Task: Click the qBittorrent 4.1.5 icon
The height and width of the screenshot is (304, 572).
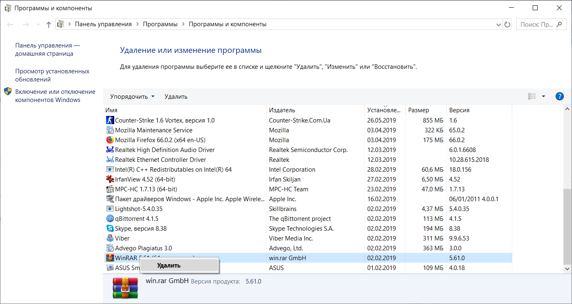Action: pos(110,219)
